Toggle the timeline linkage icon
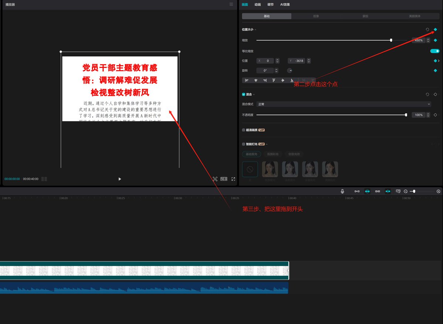The height and width of the screenshot is (324, 443). click(x=378, y=192)
